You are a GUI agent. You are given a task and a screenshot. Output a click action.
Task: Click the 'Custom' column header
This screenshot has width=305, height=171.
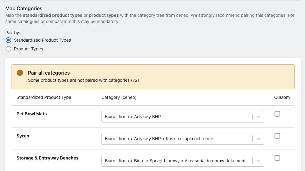click(x=282, y=97)
